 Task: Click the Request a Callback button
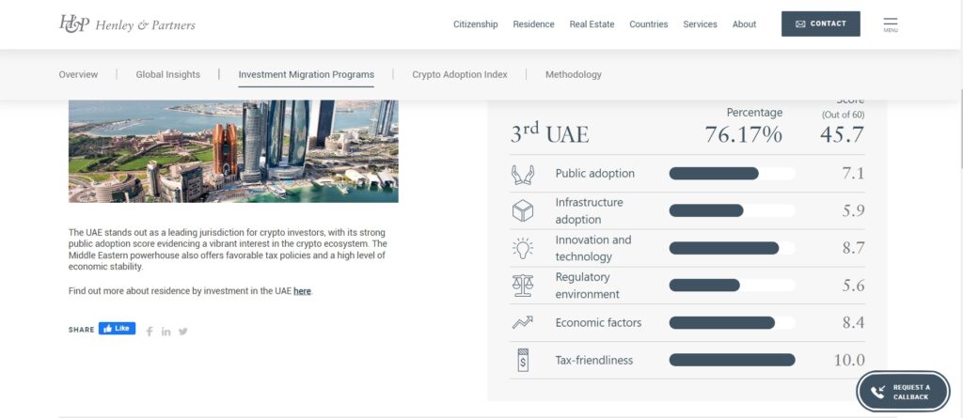904,392
